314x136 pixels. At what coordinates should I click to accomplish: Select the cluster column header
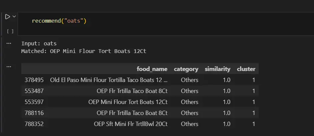(246, 69)
